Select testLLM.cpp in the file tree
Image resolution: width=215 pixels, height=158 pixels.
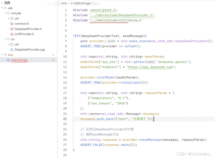[x=19, y=60]
